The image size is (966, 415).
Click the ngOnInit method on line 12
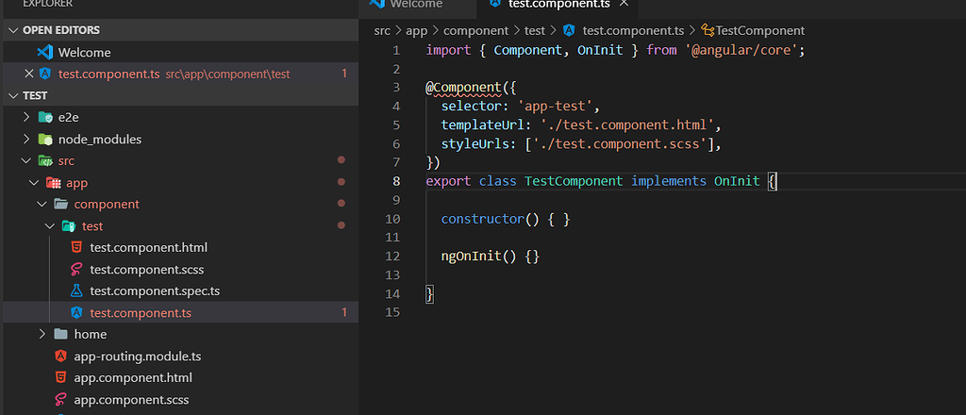[472, 257]
